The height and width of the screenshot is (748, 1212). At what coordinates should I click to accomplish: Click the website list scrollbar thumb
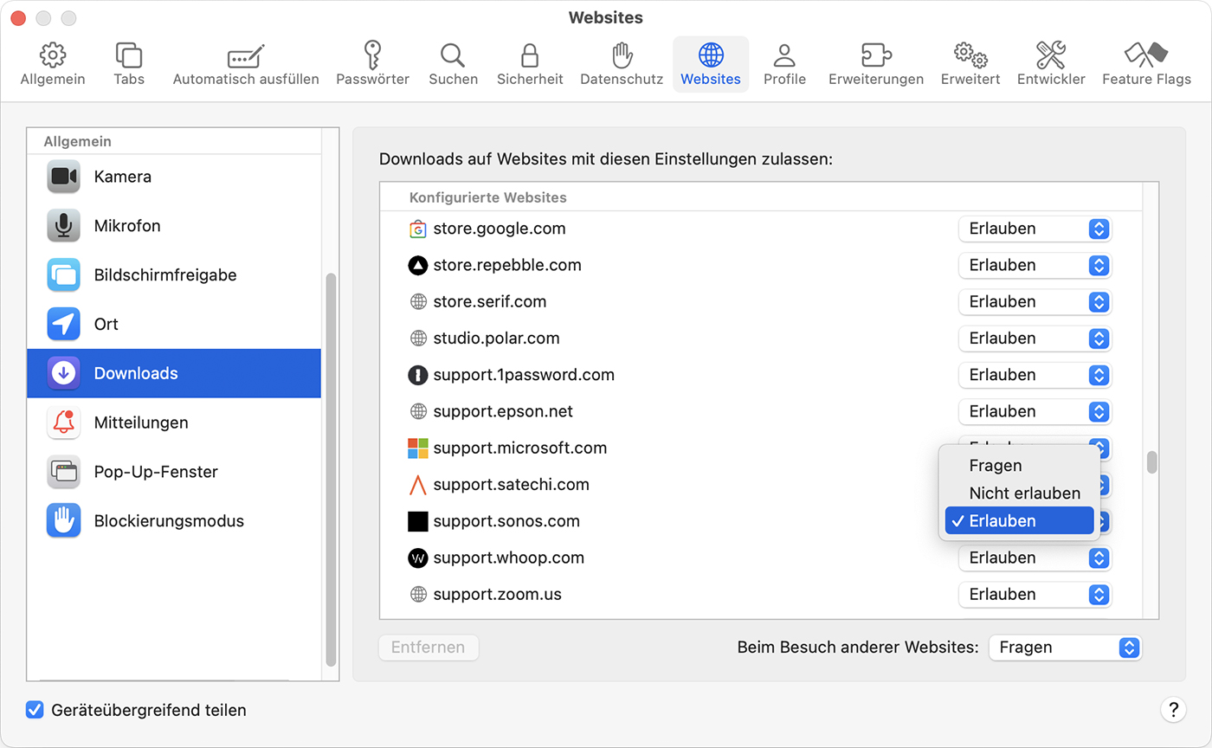[x=1152, y=462]
